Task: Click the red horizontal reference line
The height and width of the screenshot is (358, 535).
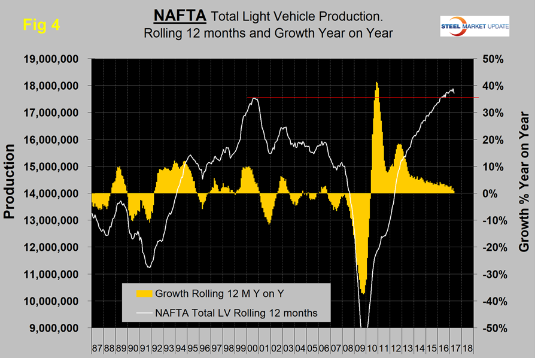Action: point(359,97)
